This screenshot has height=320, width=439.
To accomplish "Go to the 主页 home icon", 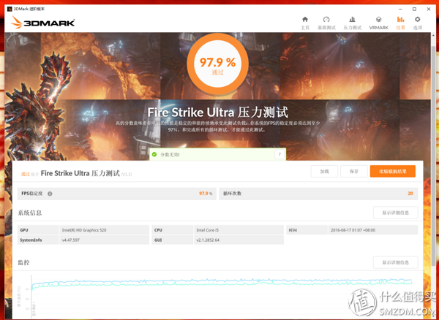I will 305,23.
